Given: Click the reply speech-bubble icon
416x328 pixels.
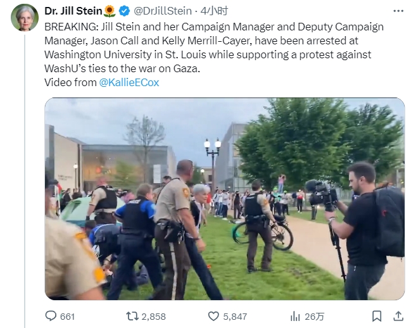Looking at the screenshot, I should point(51,316).
